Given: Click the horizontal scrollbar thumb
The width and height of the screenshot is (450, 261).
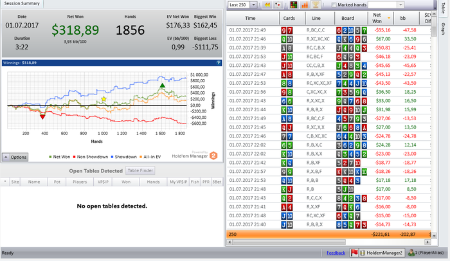Looking at the screenshot, I should [x=289, y=242].
